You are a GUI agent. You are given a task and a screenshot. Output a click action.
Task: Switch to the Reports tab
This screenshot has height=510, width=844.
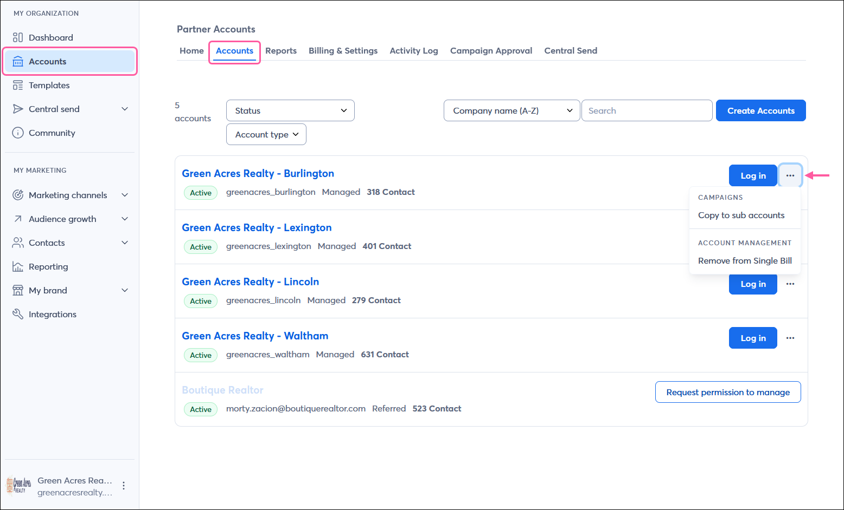pyautogui.click(x=281, y=50)
